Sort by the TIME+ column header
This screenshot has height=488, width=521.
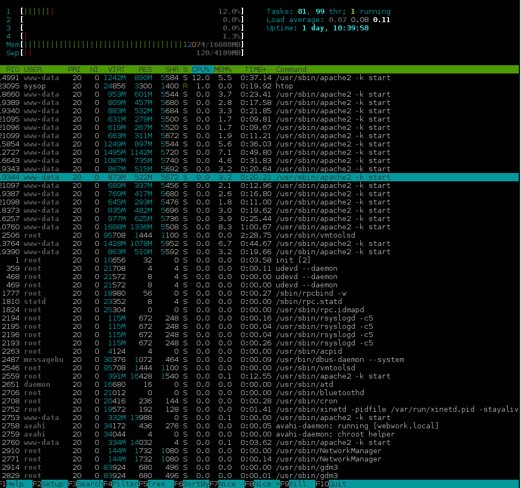coord(255,70)
